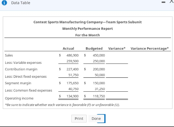Click actual direct fixed expenses 51,750

point(73,75)
